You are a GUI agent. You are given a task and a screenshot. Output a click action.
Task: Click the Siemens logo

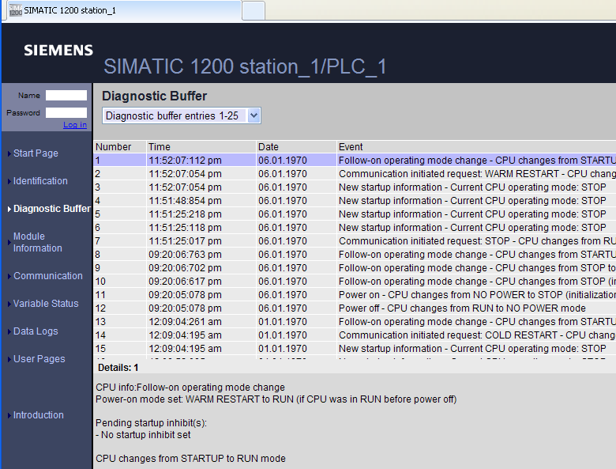click(x=58, y=51)
